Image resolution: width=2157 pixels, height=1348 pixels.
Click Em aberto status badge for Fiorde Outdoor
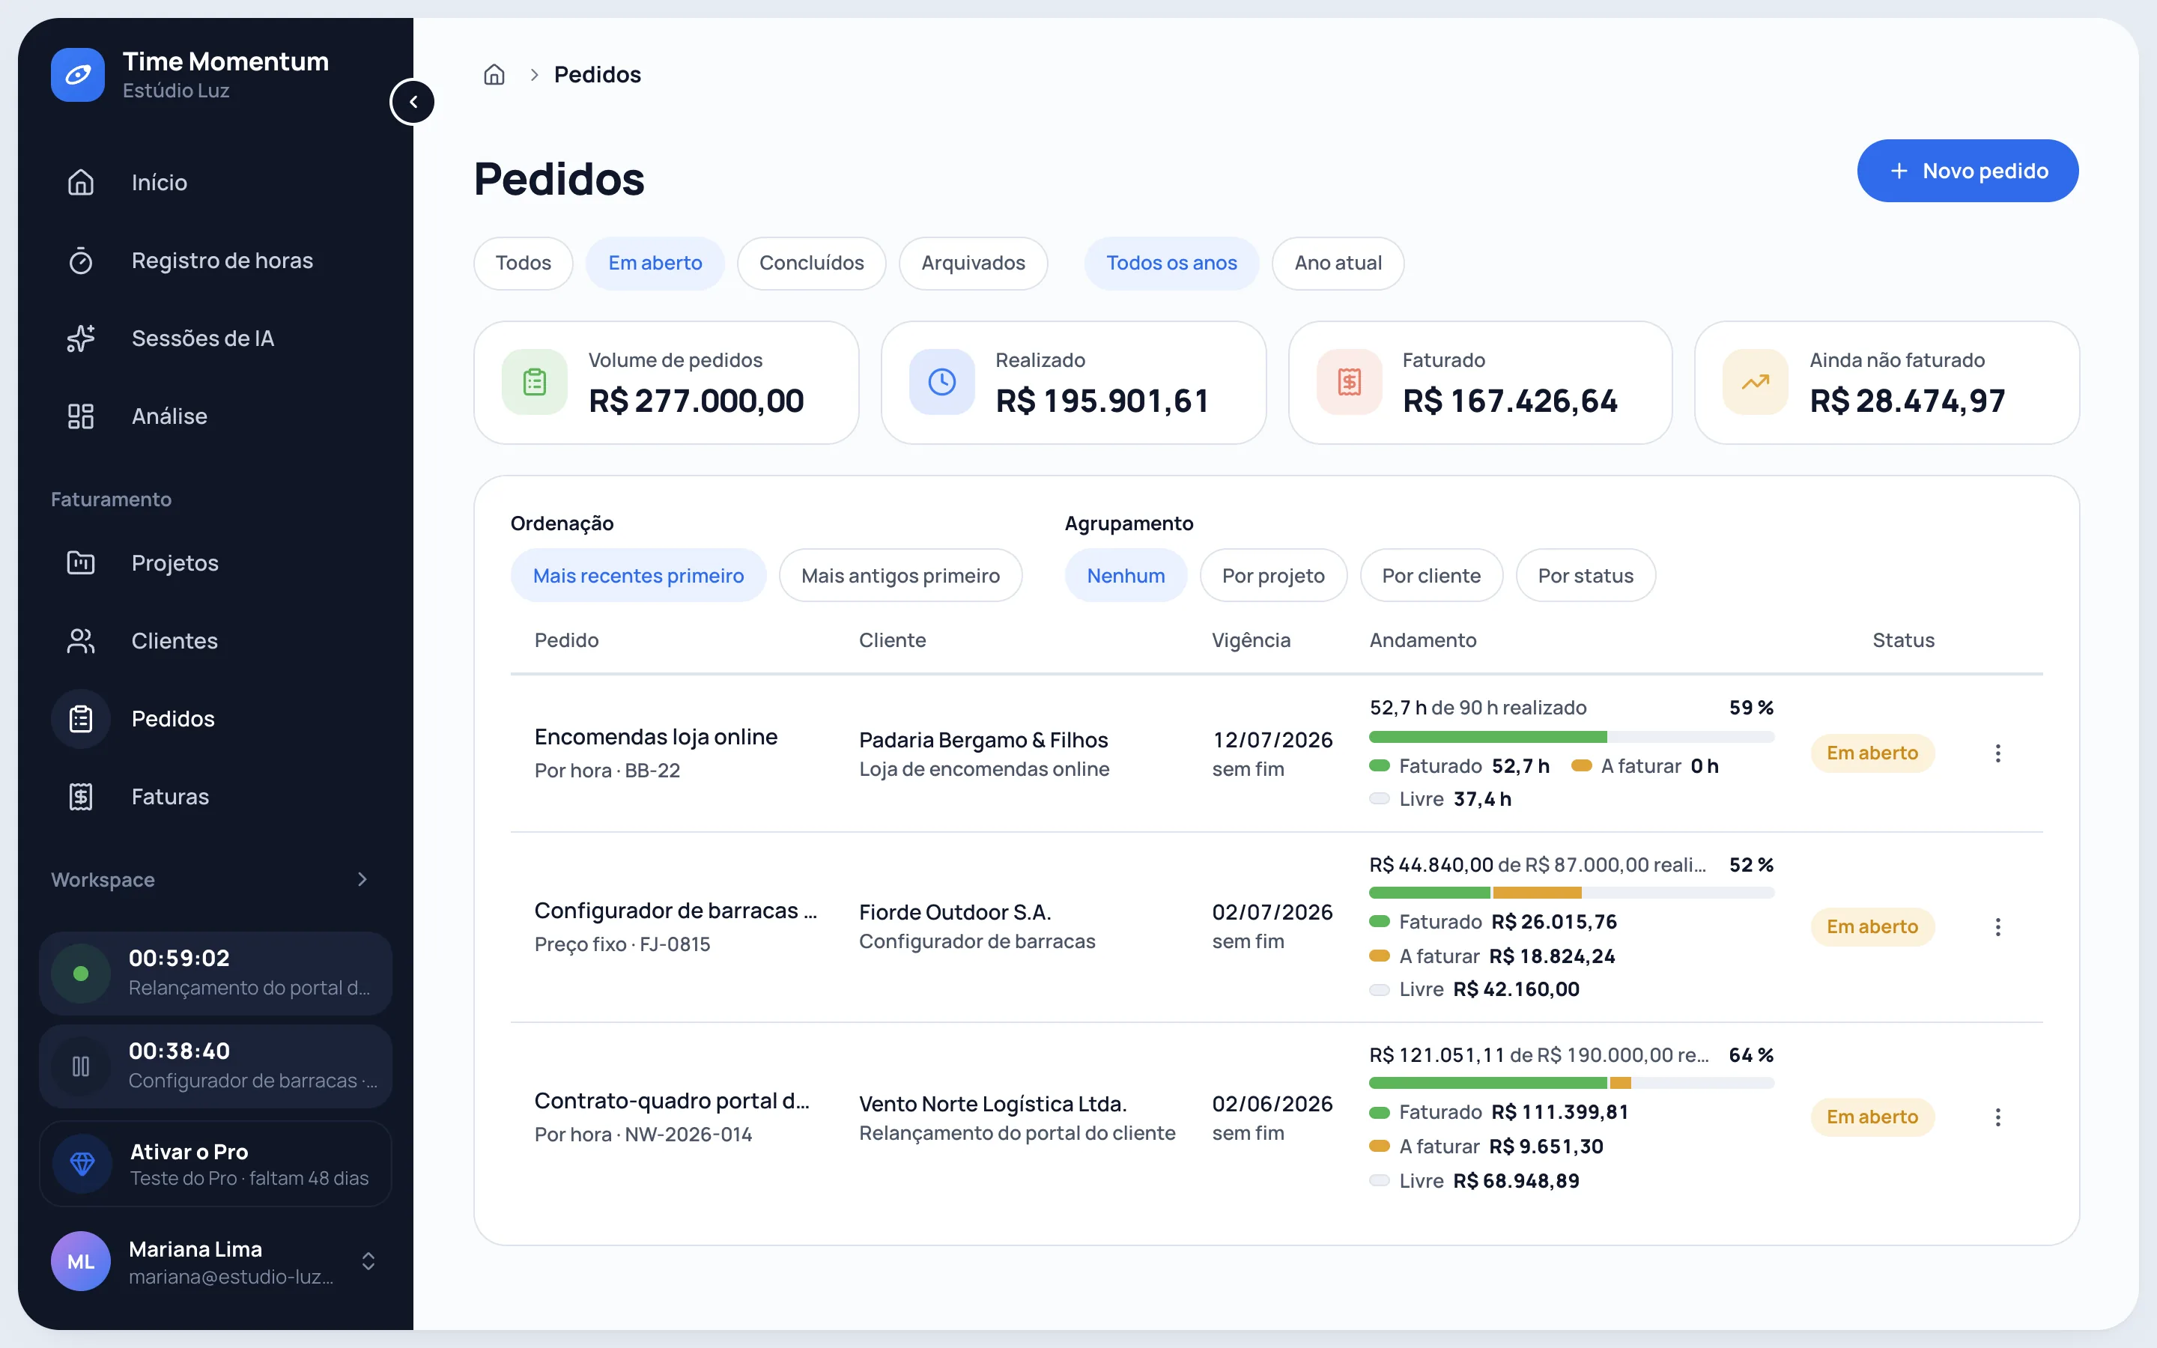pos(1872,927)
